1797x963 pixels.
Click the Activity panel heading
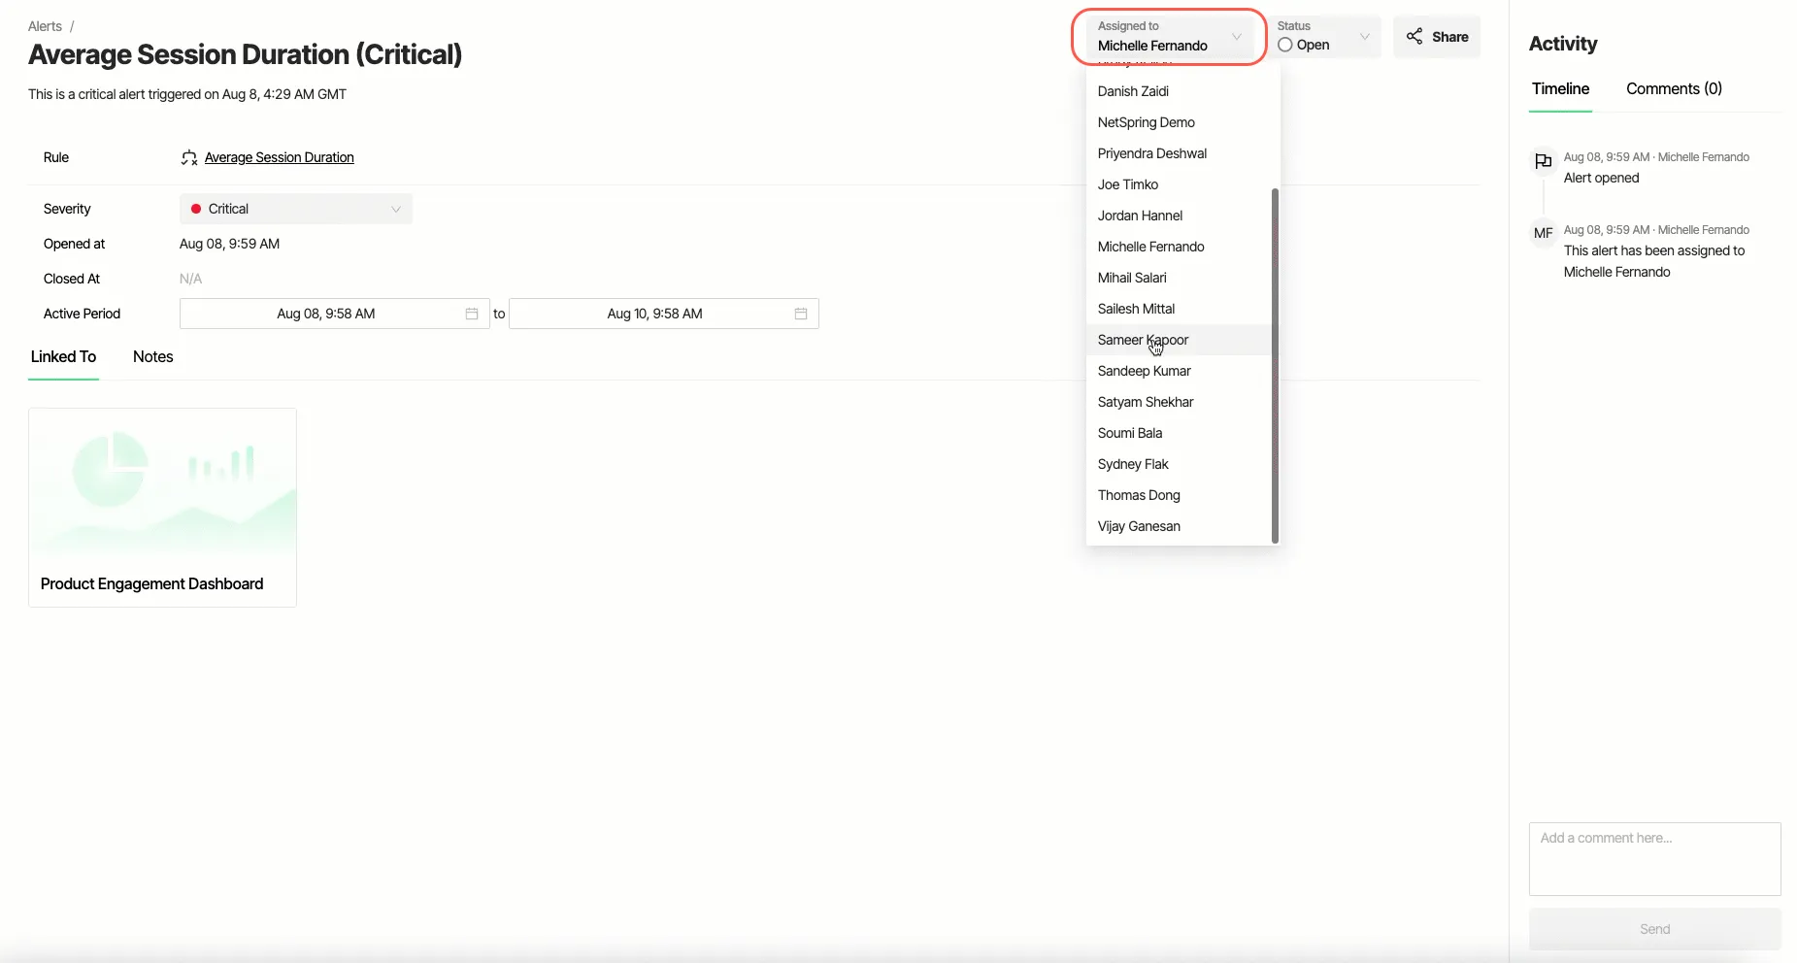pyautogui.click(x=1562, y=44)
